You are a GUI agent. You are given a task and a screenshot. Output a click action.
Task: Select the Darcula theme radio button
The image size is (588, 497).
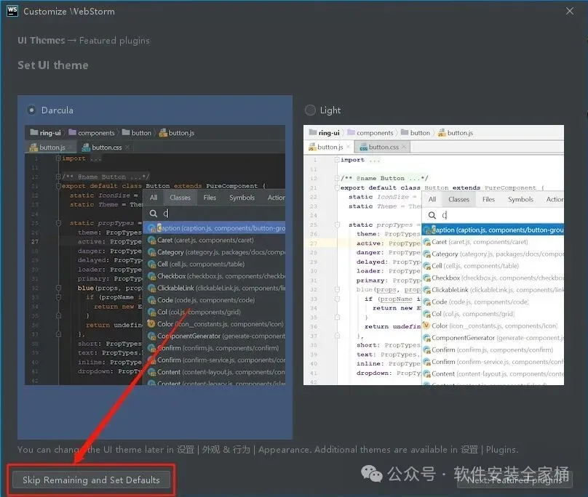click(x=32, y=110)
